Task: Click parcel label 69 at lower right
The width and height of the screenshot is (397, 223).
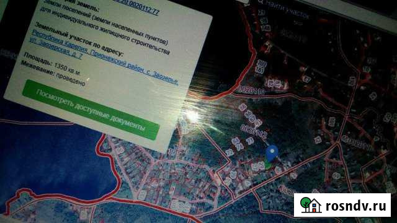Action: click(x=336, y=175)
